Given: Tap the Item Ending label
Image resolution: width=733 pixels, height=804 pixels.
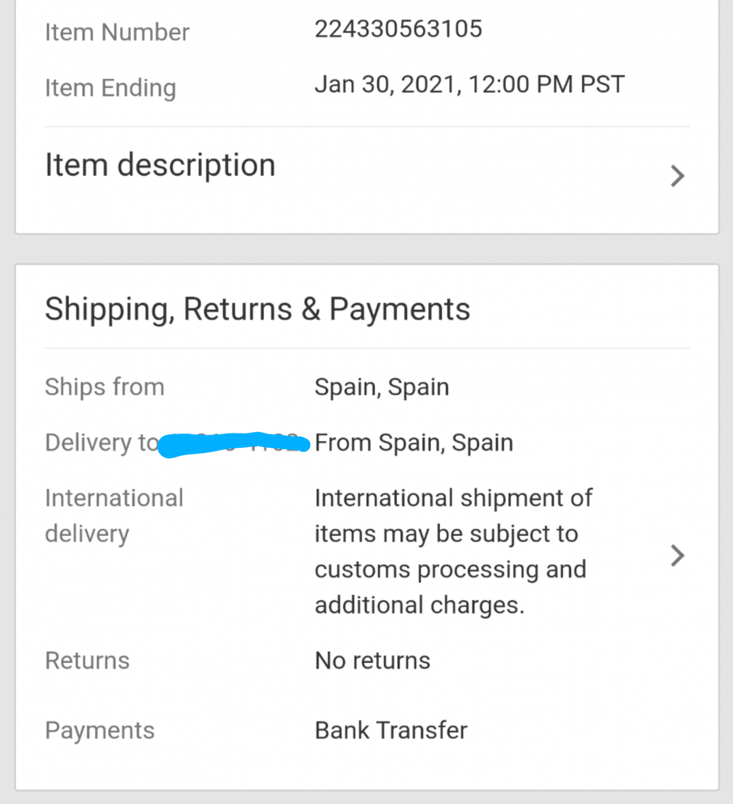Looking at the screenshot, I should [x=110, y=88].
